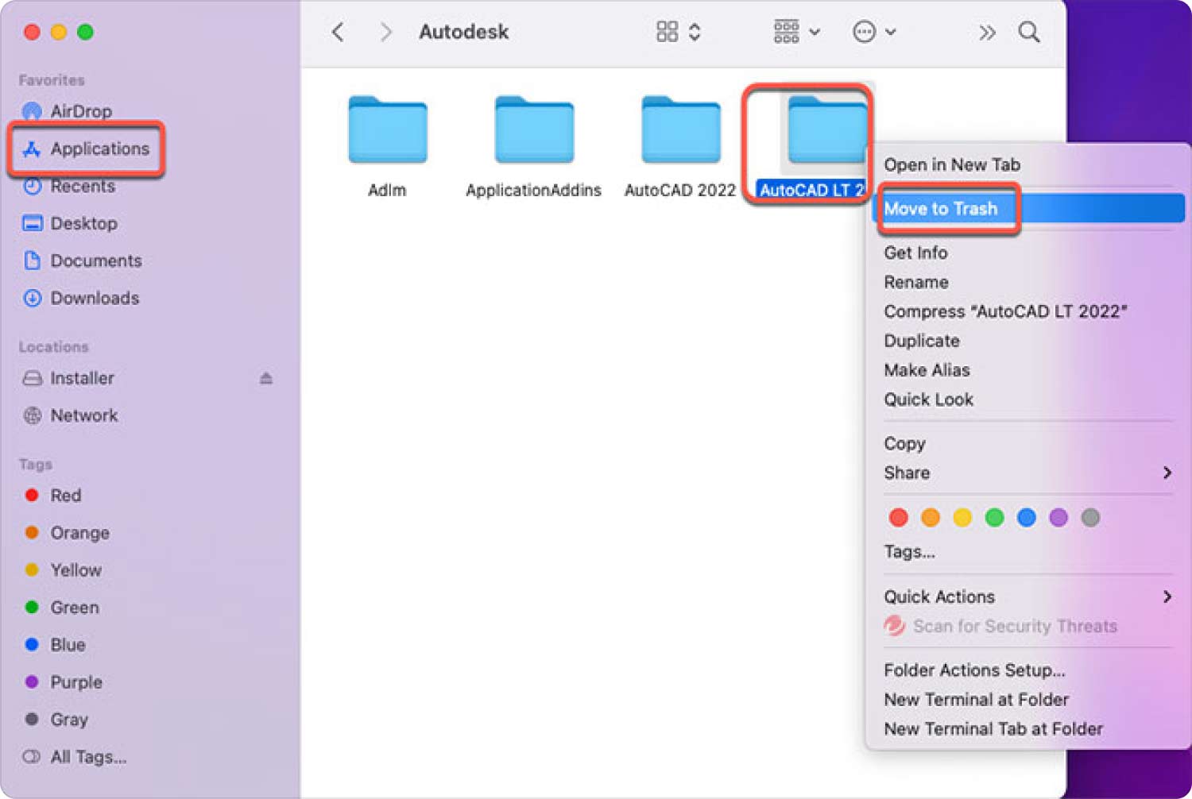
Task: Apply the green tag color dot
Action: 994,518
